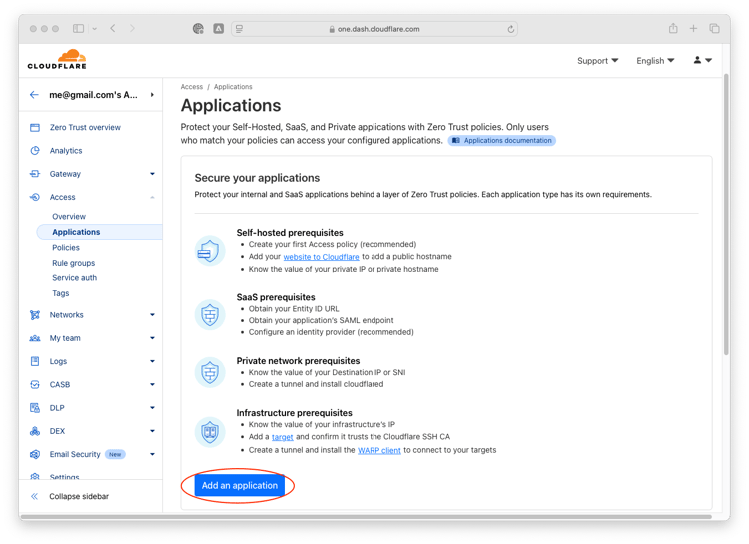The image size is (749, 544).
Task: Open Policies under Access
Action: coord(66,247)
